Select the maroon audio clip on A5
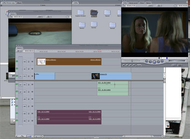The width and height of the screenshot is (190, 139). click(69, 114)
